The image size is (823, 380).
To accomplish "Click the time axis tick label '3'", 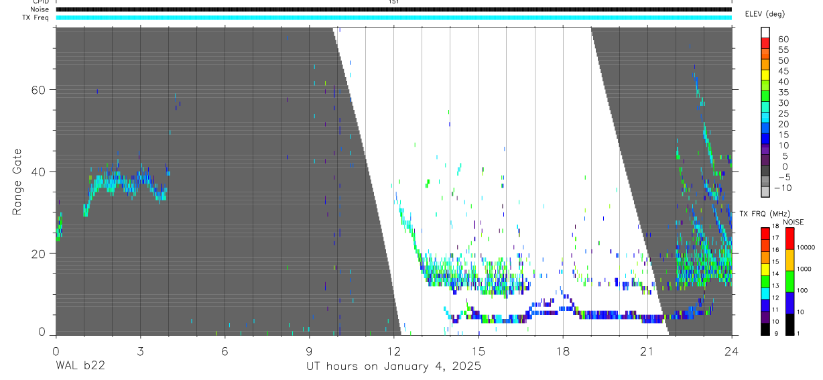I will coord(140,351).
